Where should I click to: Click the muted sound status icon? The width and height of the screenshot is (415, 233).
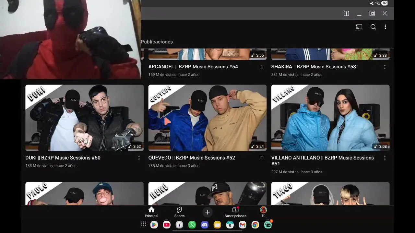point(372,3)
